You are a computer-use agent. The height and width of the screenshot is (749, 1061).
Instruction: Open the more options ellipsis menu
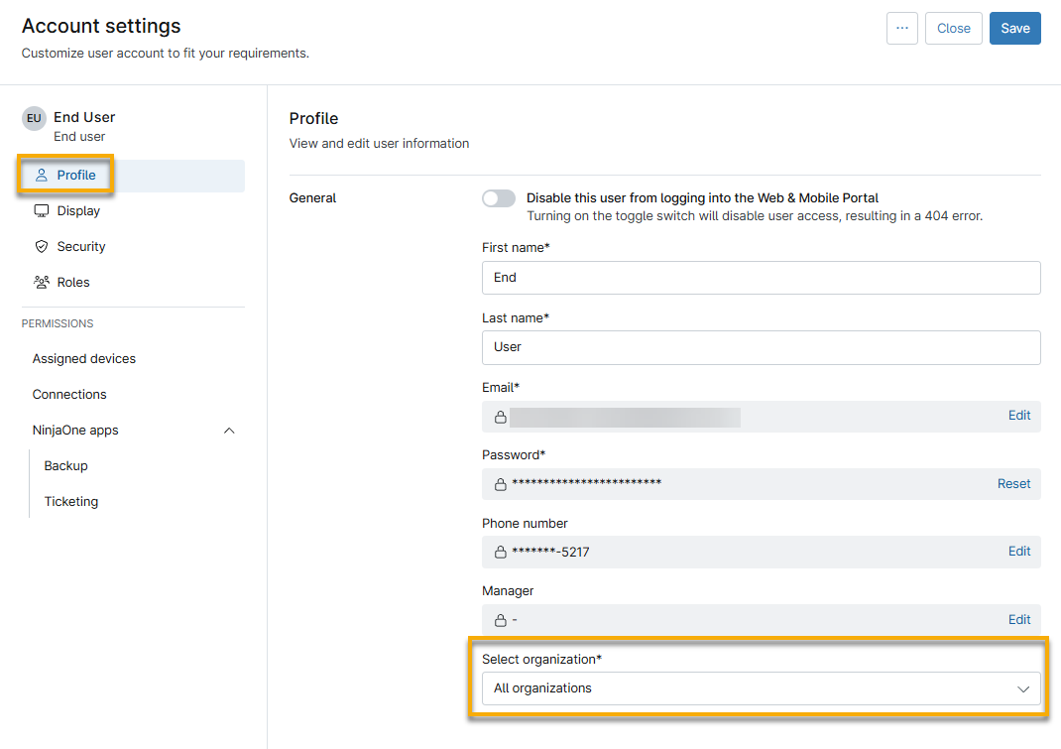click(x=902, y=29)
